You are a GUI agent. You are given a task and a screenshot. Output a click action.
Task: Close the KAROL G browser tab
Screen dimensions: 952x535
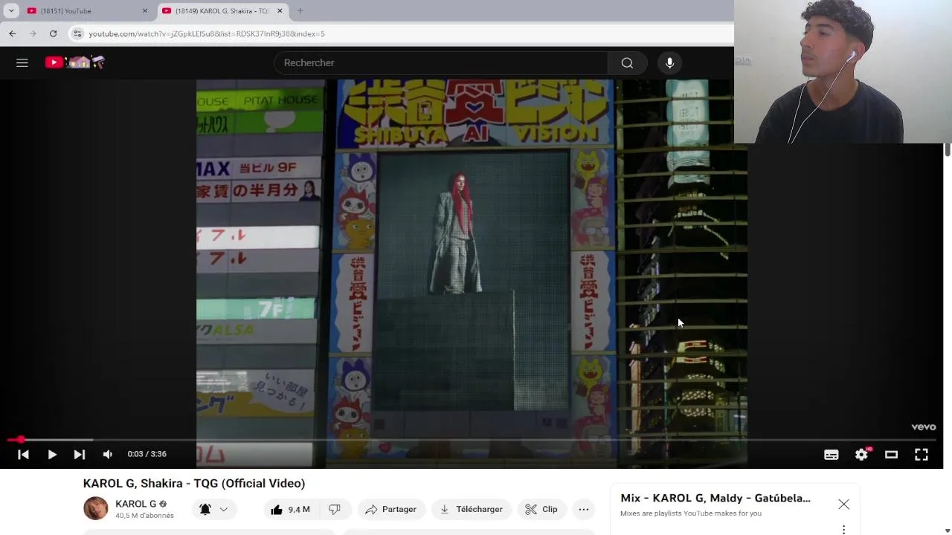(x=280, y=11)
